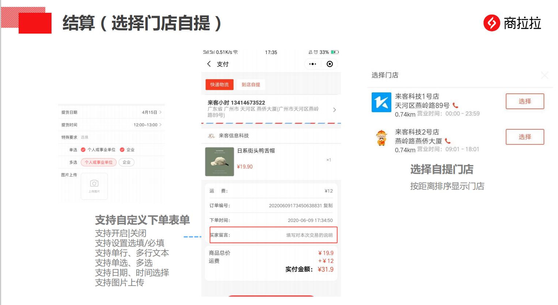
Task: Open the 来客小时 address details chevron
Action: click(334, 110)
